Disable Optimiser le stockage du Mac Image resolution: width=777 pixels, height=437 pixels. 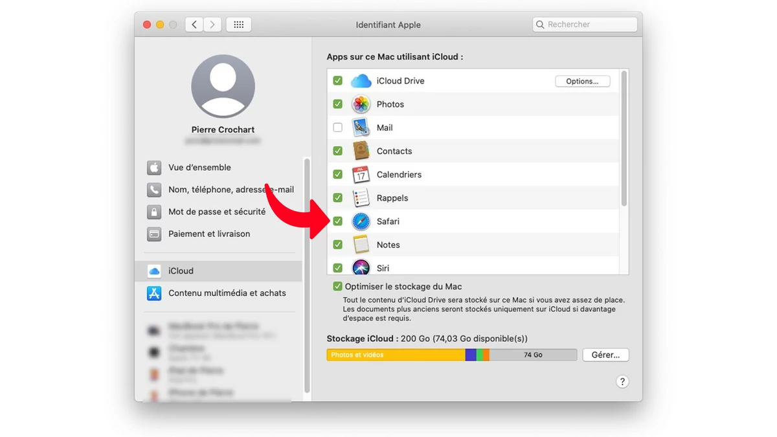[337, 286]
